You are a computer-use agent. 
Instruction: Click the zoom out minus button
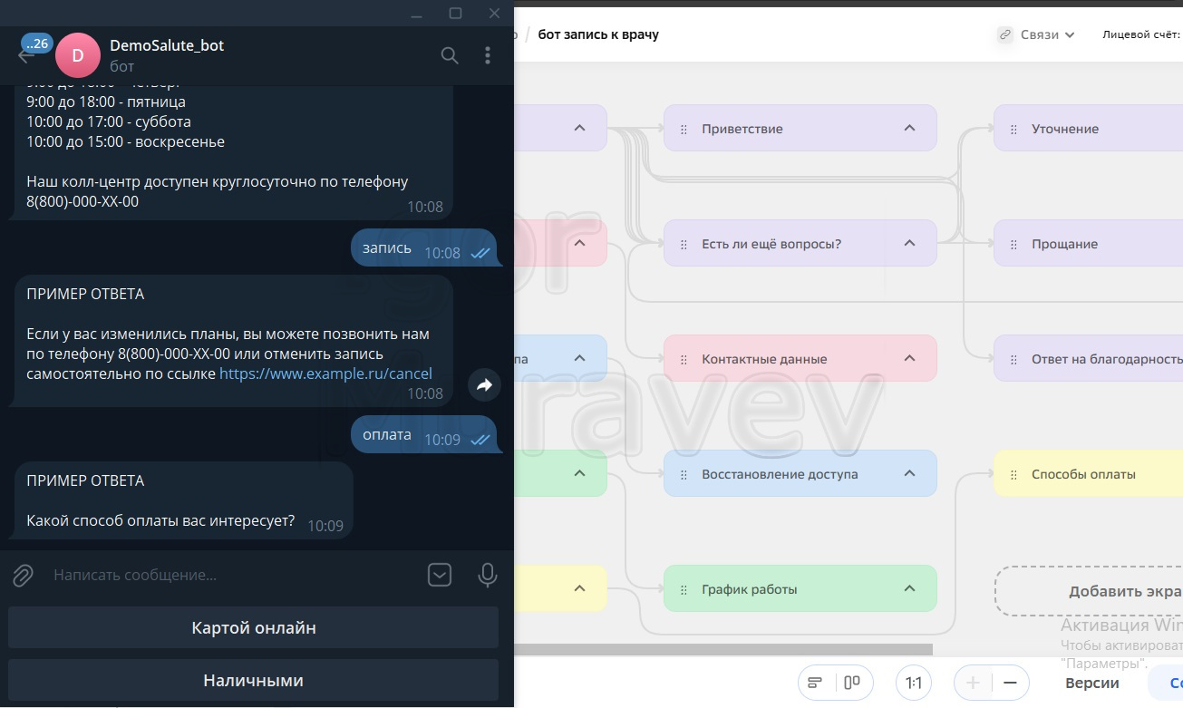[1010, 683]
